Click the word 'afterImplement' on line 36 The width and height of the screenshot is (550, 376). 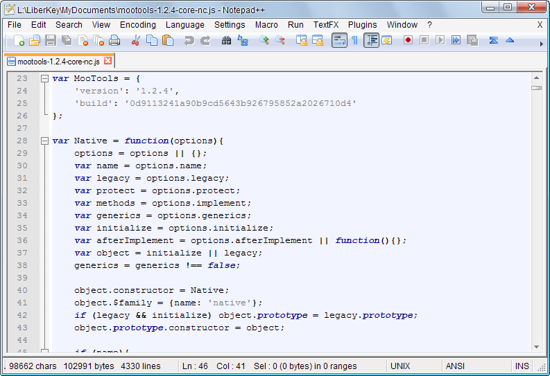pyautogui.click(x=135, y=240)
